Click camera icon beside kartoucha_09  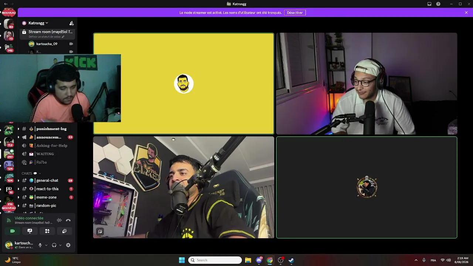(71, 44)
